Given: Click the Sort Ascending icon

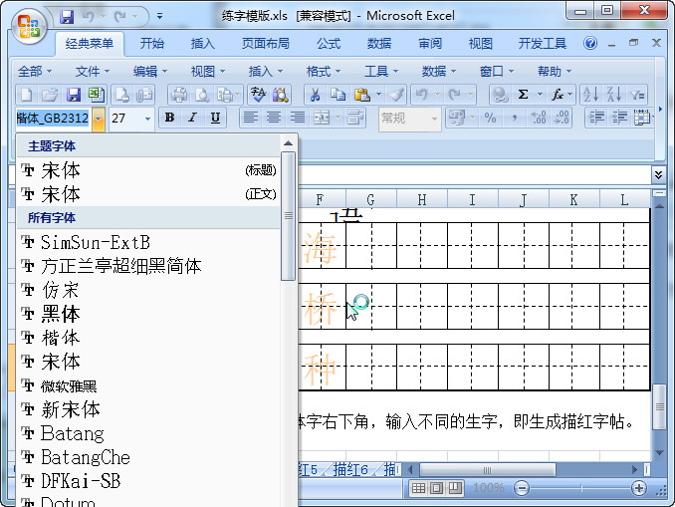Looking at the screenshot, I should [589, 95].
